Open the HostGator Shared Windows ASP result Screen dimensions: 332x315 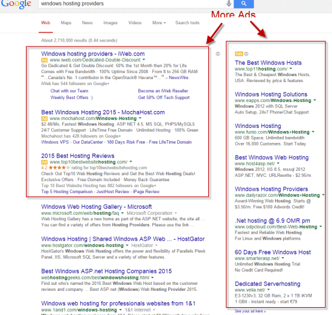123,239
